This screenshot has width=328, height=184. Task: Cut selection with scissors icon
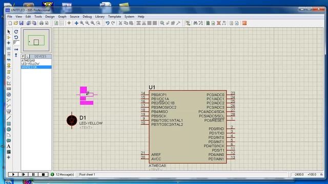click(x=120, y=23)
